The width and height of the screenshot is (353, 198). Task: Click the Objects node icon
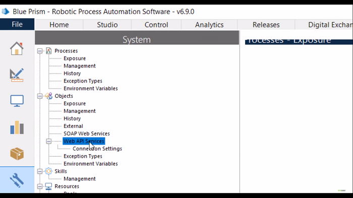(x=48, y=96)
